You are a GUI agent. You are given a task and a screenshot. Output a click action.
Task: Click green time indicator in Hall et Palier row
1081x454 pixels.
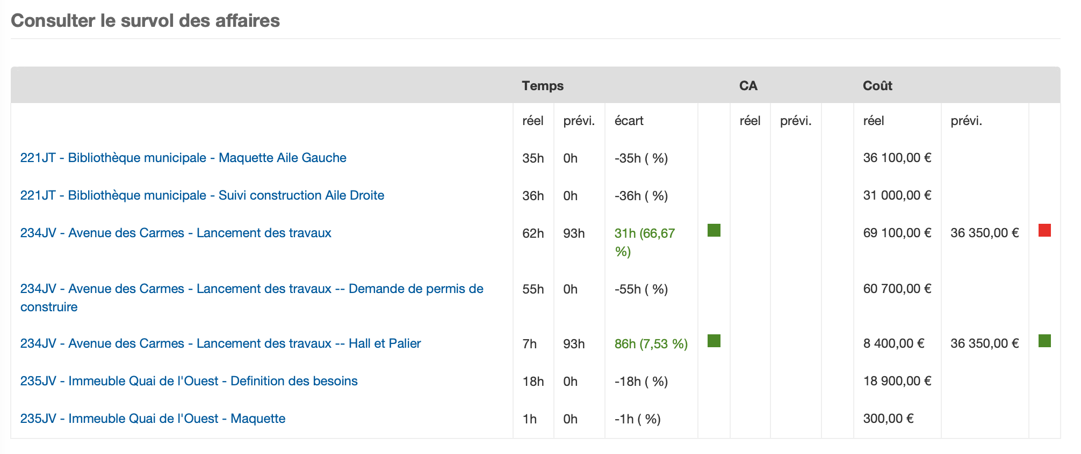714,341
